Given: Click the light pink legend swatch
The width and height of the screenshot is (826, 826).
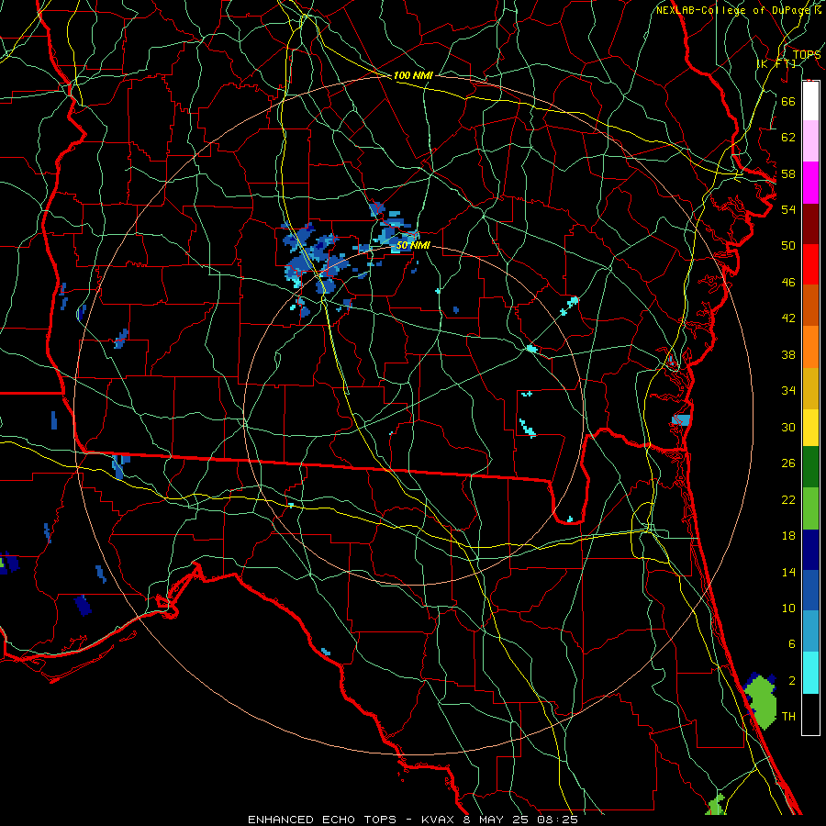Looking at the screenshot, I should pos(810,141).
